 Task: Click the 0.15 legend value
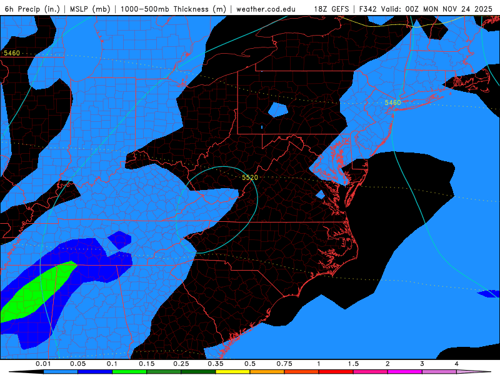pyautogui.click(x=147, y=364)
